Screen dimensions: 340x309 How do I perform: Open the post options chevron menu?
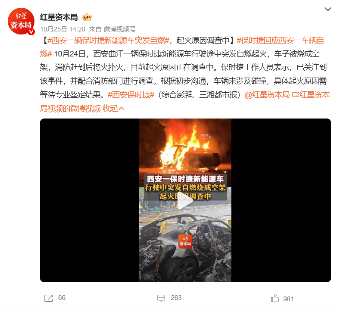[x=328, y=9]
